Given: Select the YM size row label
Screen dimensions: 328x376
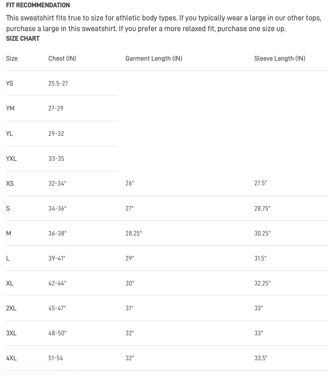Looking at the screenshot, I should (x=10, y=108).
